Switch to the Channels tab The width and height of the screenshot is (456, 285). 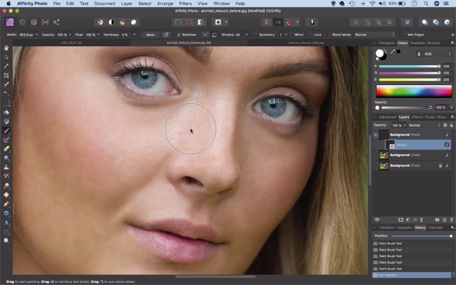coord(435,228)
